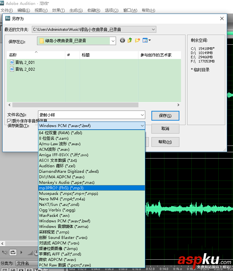Click the file list horizontal scrollbar
The height and width of the screenshot is (271, 233).
pos(75,105)
